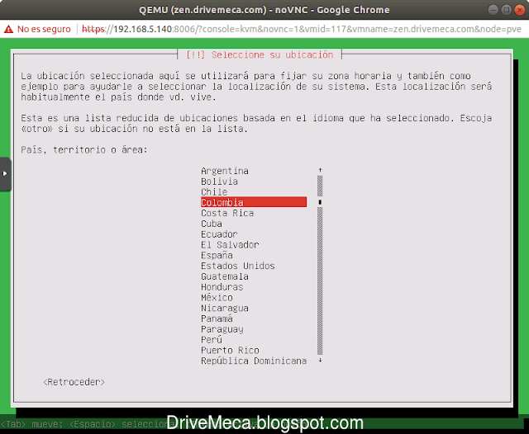Select Perú in the country list

[212, 340]
